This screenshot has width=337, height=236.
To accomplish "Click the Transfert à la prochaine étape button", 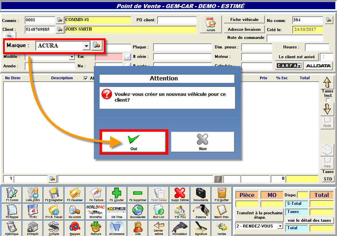I will (259, 215).
